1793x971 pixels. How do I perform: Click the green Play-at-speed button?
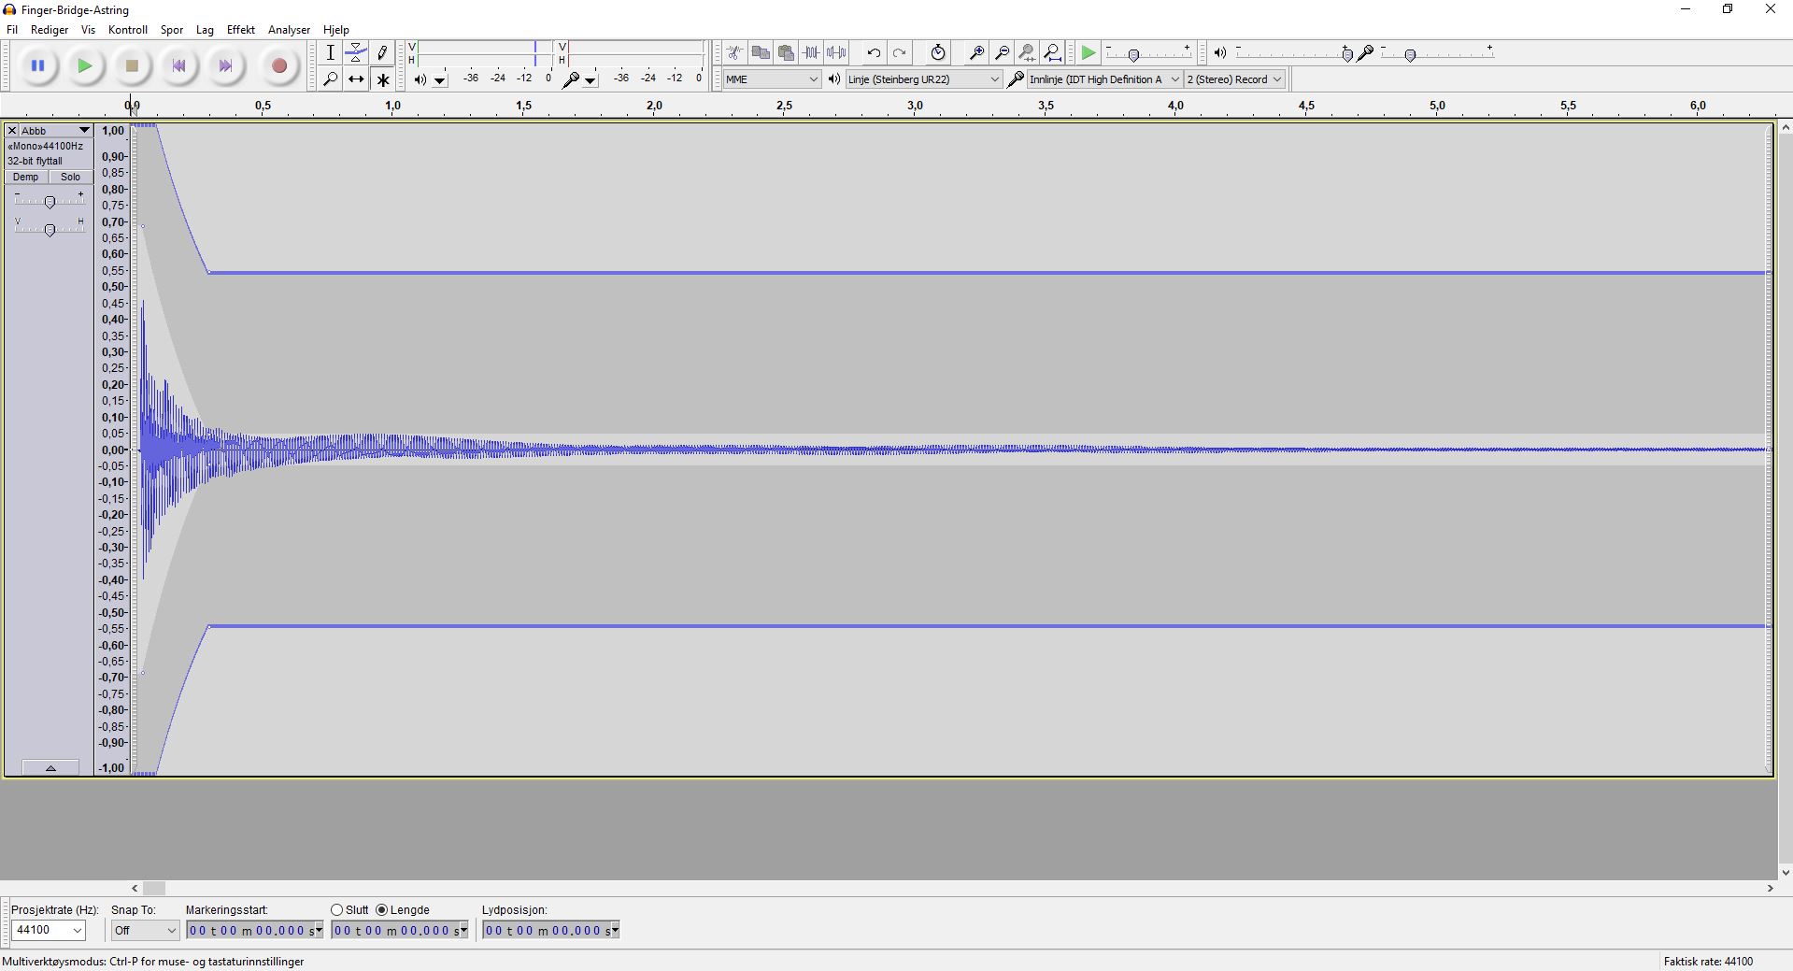point(1089,53)
